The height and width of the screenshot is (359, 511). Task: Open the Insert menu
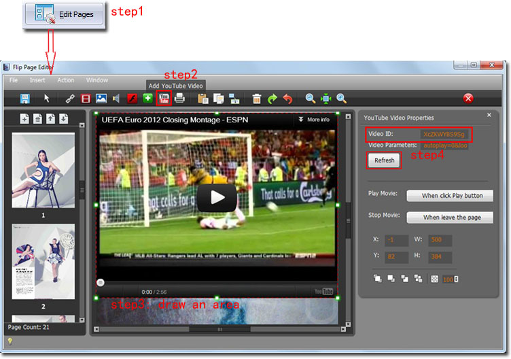tap(37, 80)
